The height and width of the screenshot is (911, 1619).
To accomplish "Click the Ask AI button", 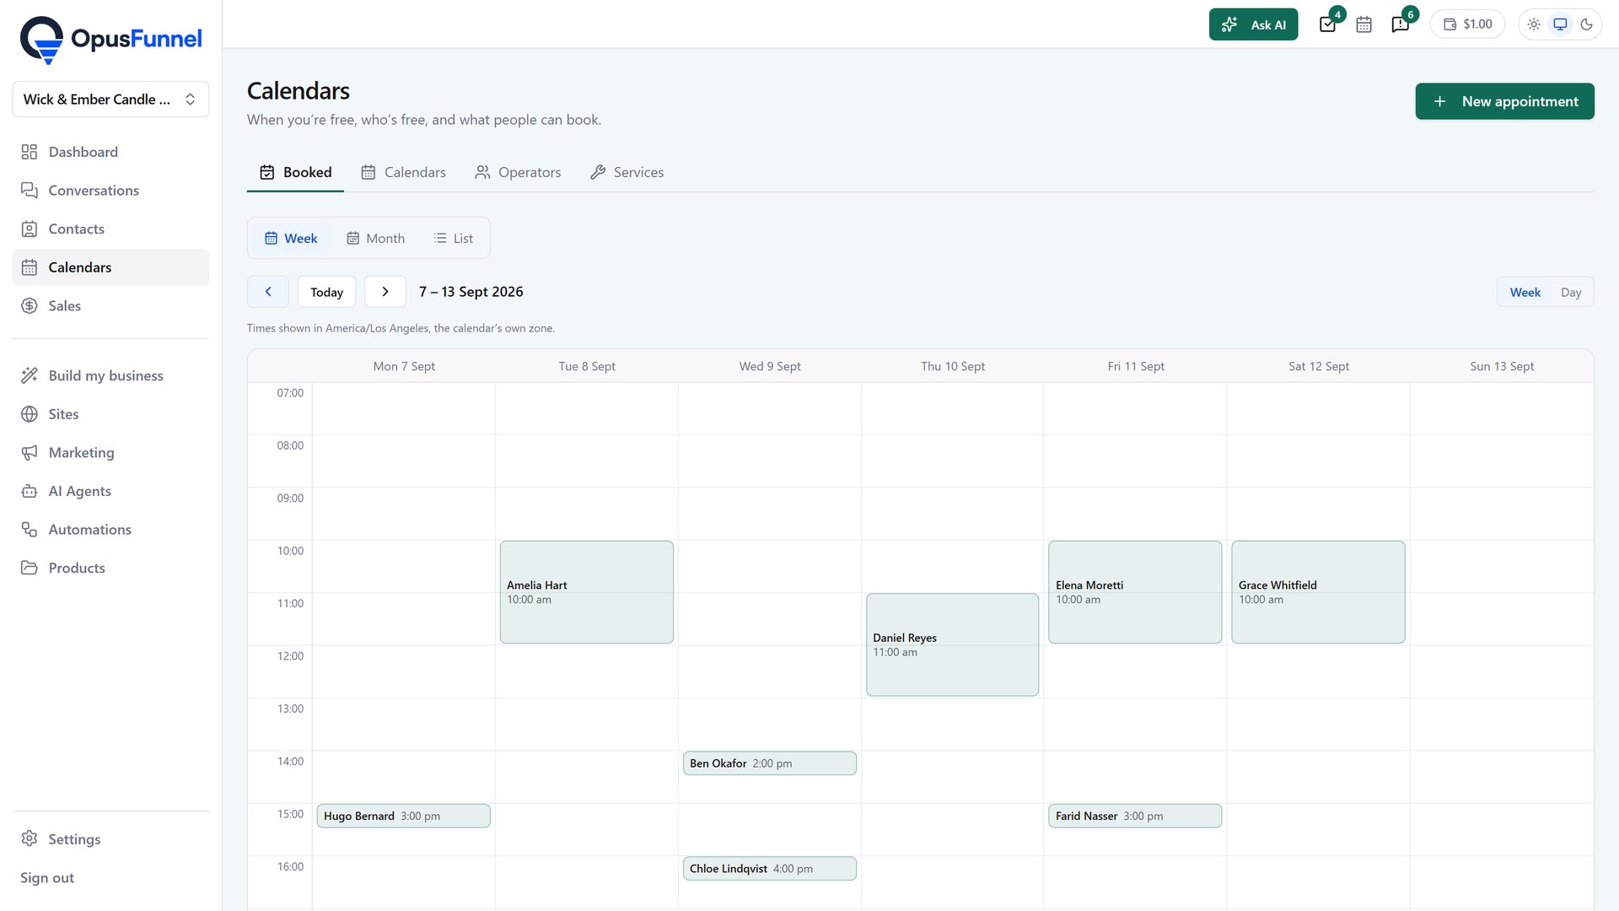I will click(1253, 24).
